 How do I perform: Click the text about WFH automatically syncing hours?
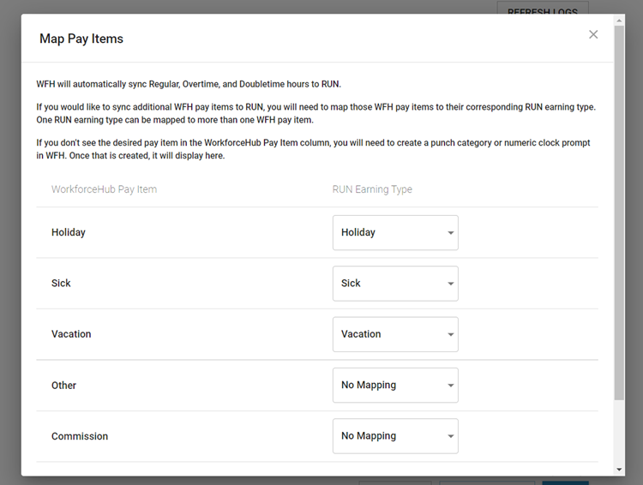pyautogui.click(x=189, y=84)
